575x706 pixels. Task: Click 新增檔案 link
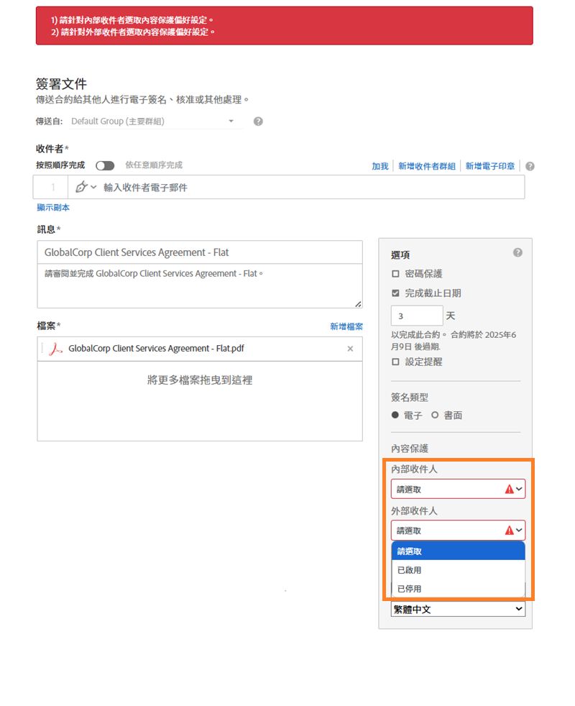(x=346, y=326)
